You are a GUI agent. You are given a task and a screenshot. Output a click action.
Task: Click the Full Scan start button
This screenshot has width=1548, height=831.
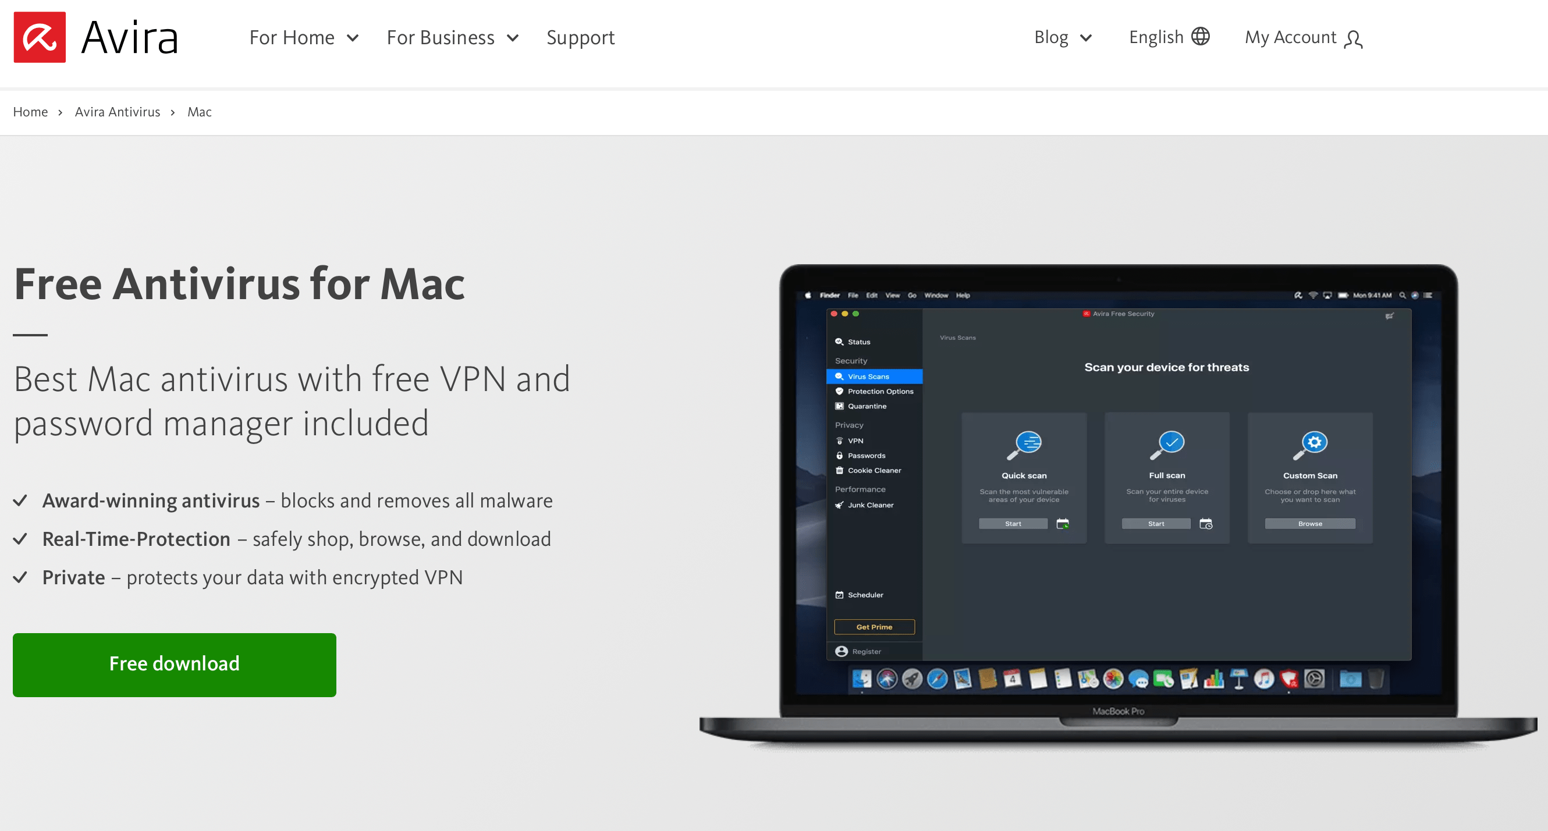point(1155,525)
